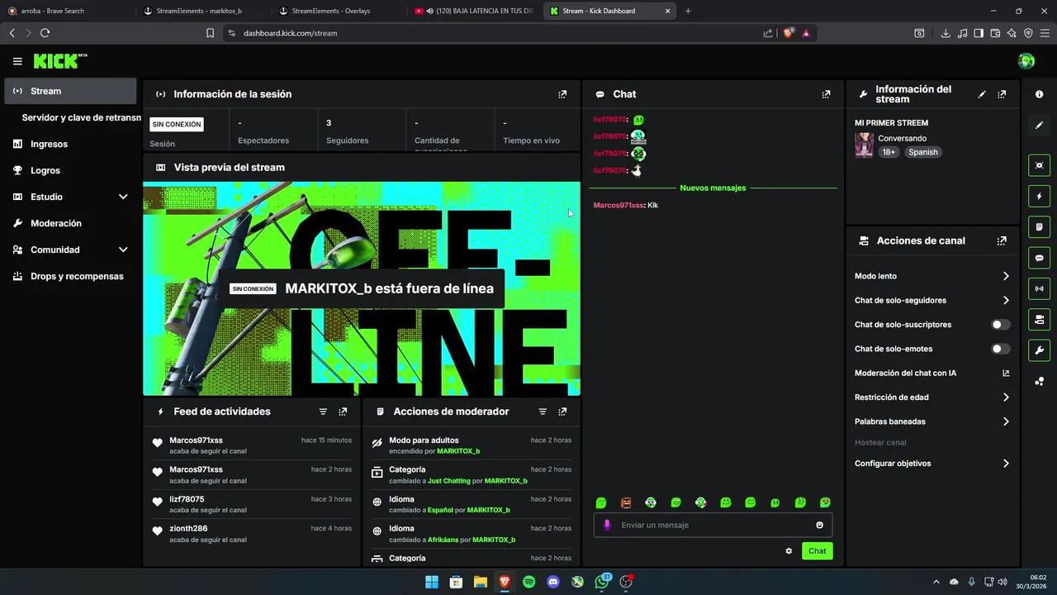Click the dots icon at sidebar bottom
Image resolution: width=1057 pixels, height=595 pixels.
pos(1039,381)
